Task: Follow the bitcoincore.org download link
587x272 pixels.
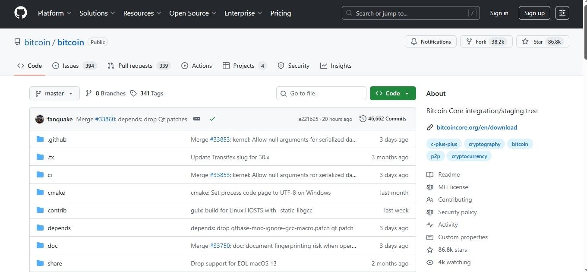Action: point(477,127)
